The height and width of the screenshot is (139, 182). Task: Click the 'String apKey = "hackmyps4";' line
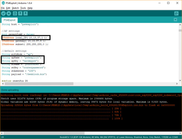[20, 61]
